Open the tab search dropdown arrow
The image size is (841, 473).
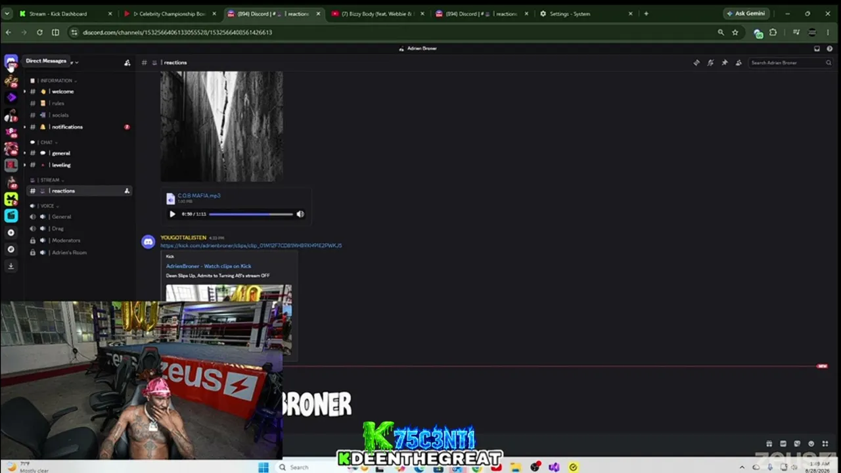pos(7,14)
